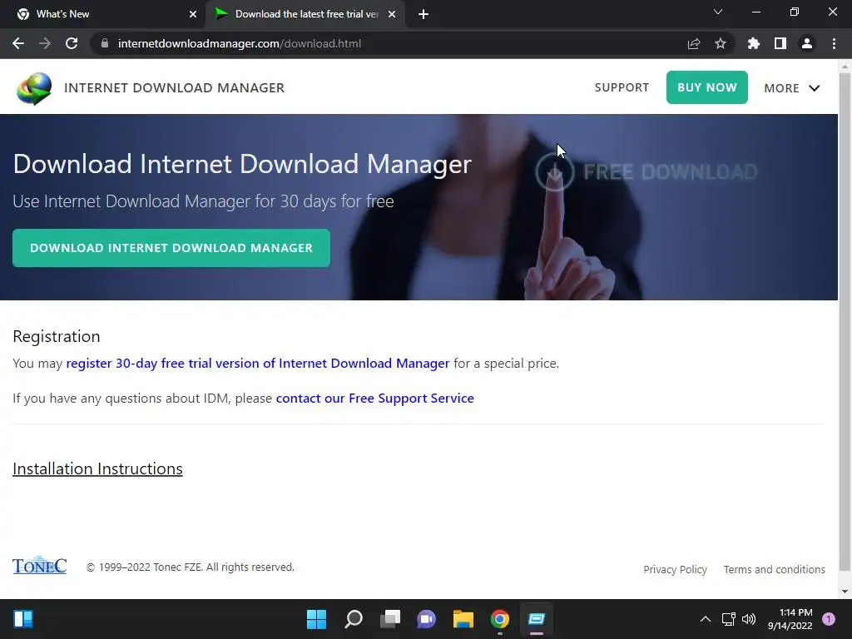The image size is (852, 639).
Task: Open the clock and date panel
Action: coord(790,619)
